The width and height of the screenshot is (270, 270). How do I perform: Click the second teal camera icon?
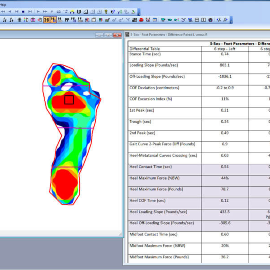tap(170, 20)
